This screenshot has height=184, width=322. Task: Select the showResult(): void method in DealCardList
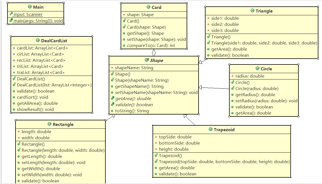coord(35,110)
